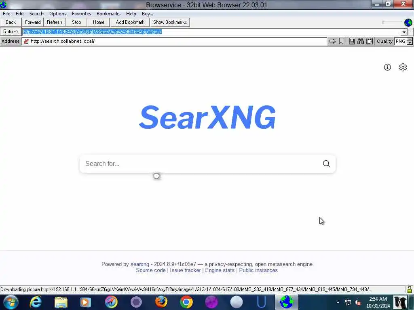Open the Buy... menu
414x310 pixels.
click(147, 14)
